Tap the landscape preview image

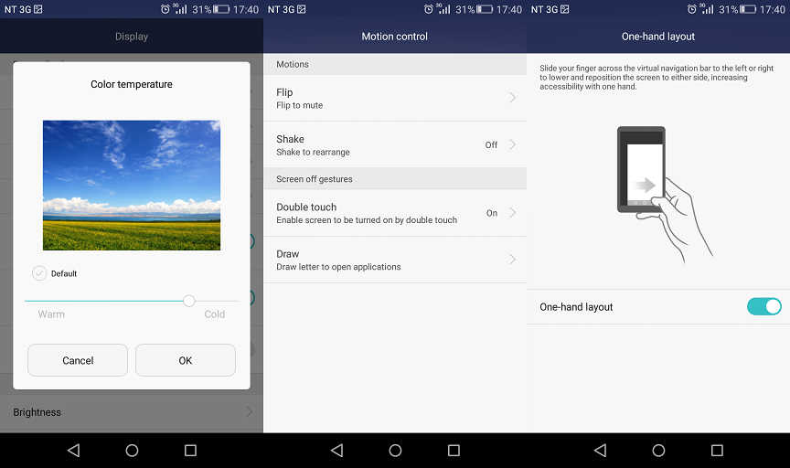pos(132,186)
